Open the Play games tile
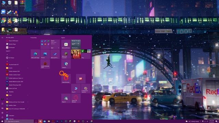This screenshot has height=123, width=219. point(86,54)
